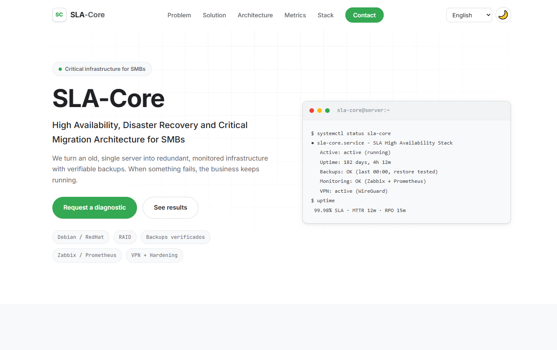The image size is (557, 350).
Task: Click the sla-core.service terminal line
Action: coord(382,143)
